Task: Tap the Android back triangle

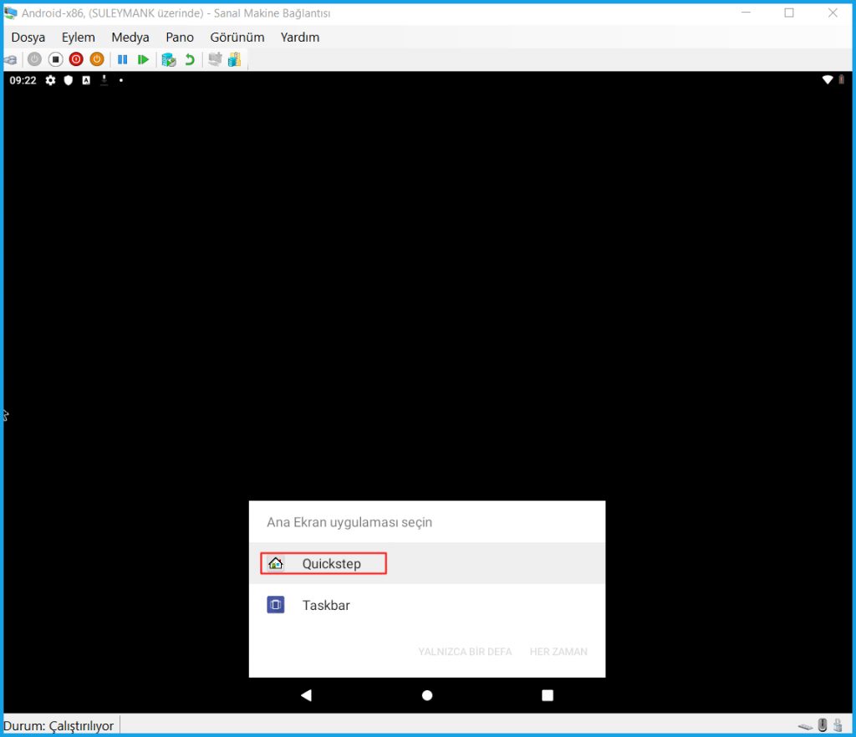Action: coord(306,695)
